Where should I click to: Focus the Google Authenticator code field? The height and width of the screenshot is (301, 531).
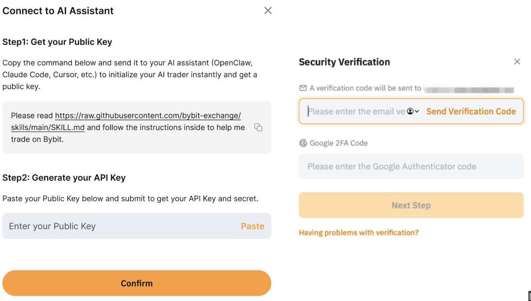tap(411, 166)
